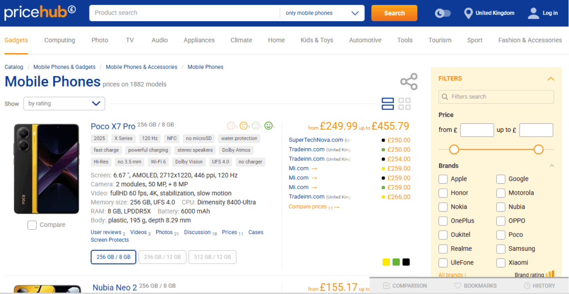This screenshot has width=569, height=294.
Task: Open the History panel
Action: [x=539, y=286]
